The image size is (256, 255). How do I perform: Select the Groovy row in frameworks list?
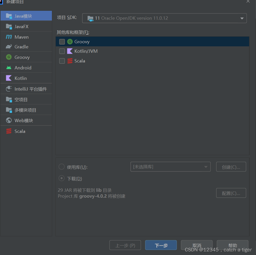[152, 41]
